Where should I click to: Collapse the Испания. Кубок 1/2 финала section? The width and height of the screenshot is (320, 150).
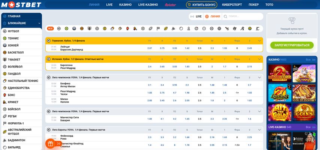tap(259, 59)
